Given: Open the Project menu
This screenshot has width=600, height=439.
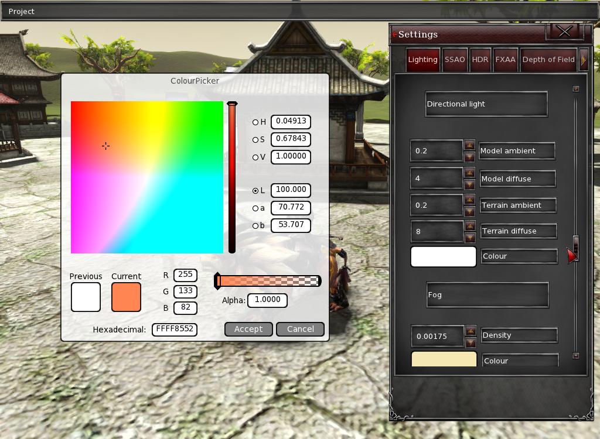Looking at the screenshot, I should click(x=22, y=12).
